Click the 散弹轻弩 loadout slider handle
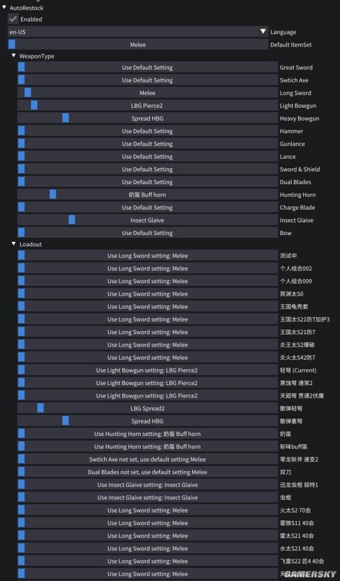This screenshot has width=340, height=581. point(40,408)
